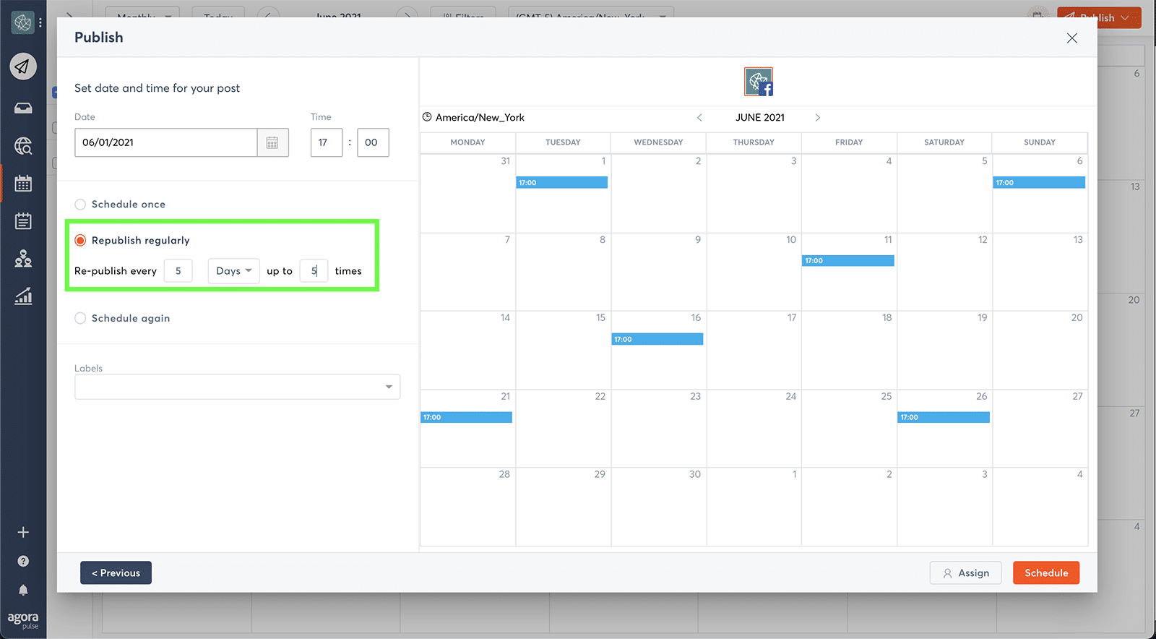Click the Publish dropdown button in background window
Screen dimensions: 1156x639
[x=1099, y=17]
